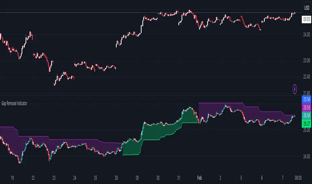This screenshot has height=184, width=312.
Task: Click the 19 date label on time axis
Action: [x=12, y=178]
